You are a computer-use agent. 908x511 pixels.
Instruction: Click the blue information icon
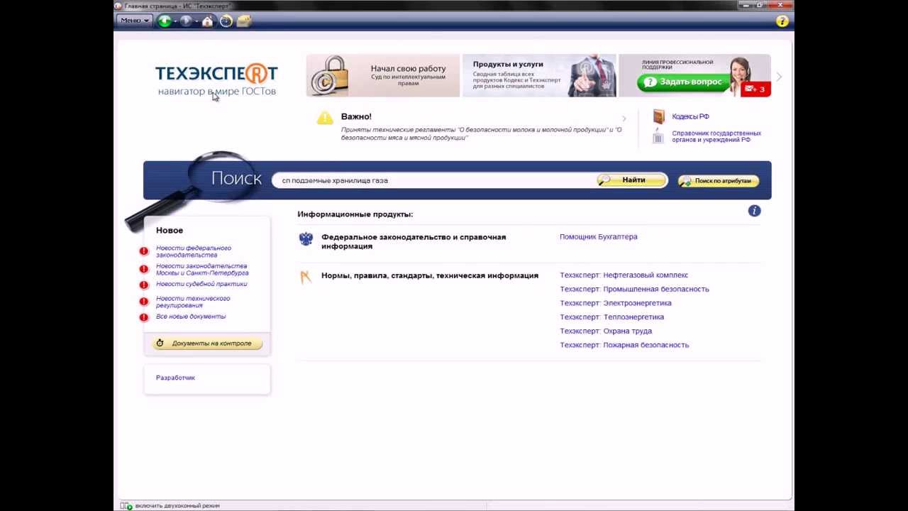click(754, 211)
